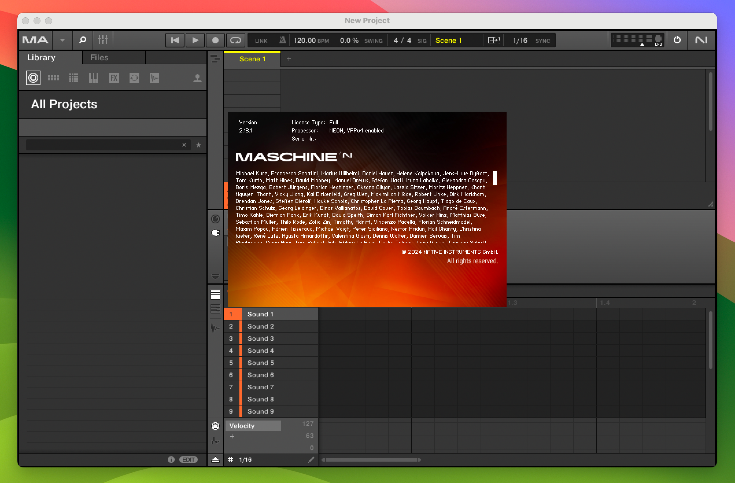Image resolution: width=735 pixels, height=483 pixels.
Task: Start playback with the Play button
Action: [195, 40]
